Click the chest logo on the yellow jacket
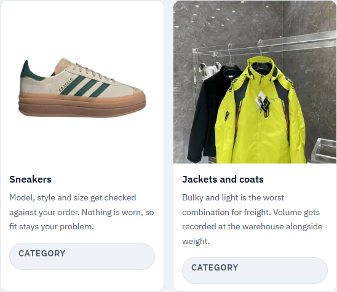This screenshot has width=337, height=292. pos(273,99)
